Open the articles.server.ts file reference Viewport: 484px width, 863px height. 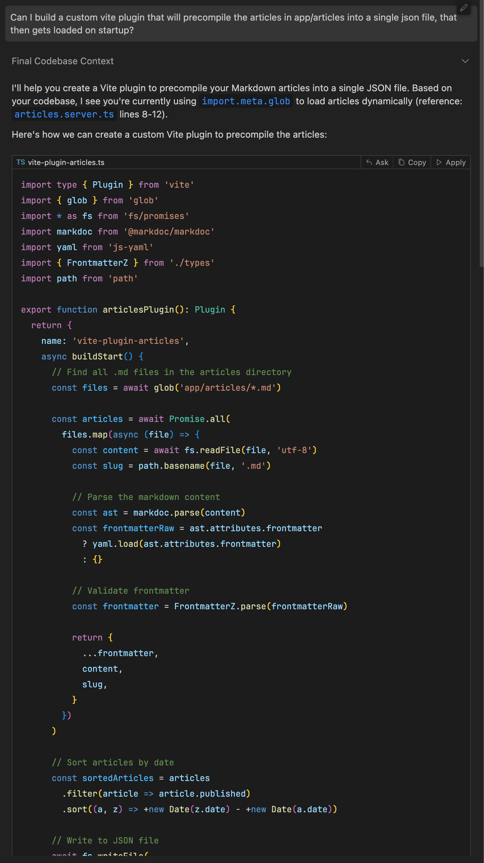[64, 114]
